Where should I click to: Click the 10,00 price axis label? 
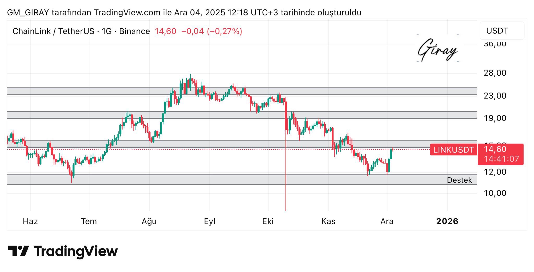click(x=495, y=193)
